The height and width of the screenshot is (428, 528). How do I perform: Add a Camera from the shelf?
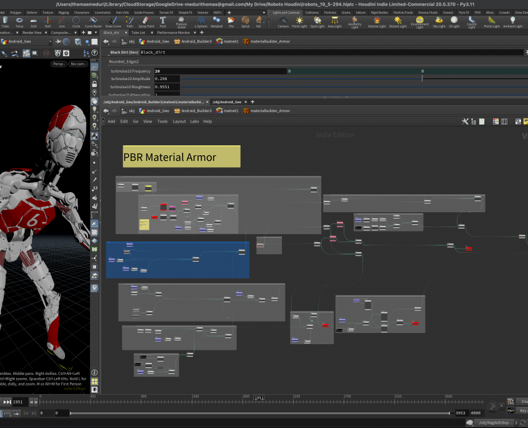point(283,21)
